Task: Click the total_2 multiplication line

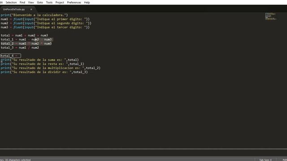Action: click(26, 43)
